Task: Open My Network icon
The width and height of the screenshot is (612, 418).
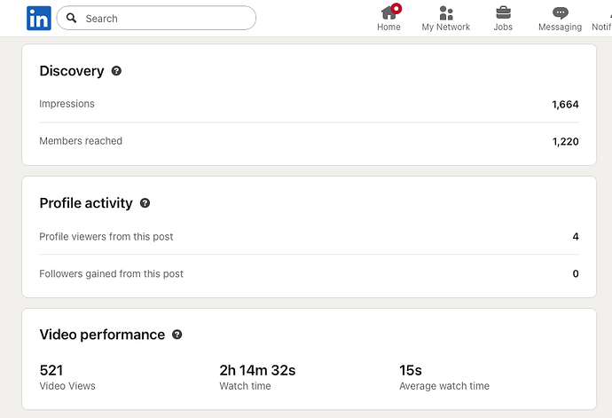Action: [x=446, y=13]
